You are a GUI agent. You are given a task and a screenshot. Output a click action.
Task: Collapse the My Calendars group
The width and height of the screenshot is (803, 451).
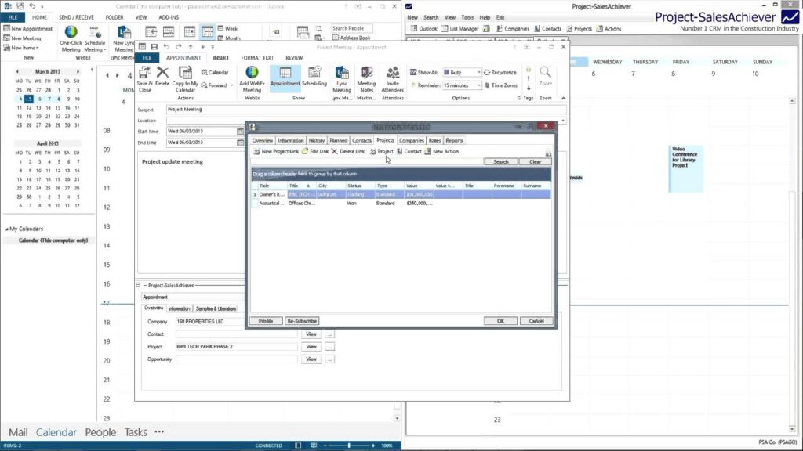coord(6,229)
